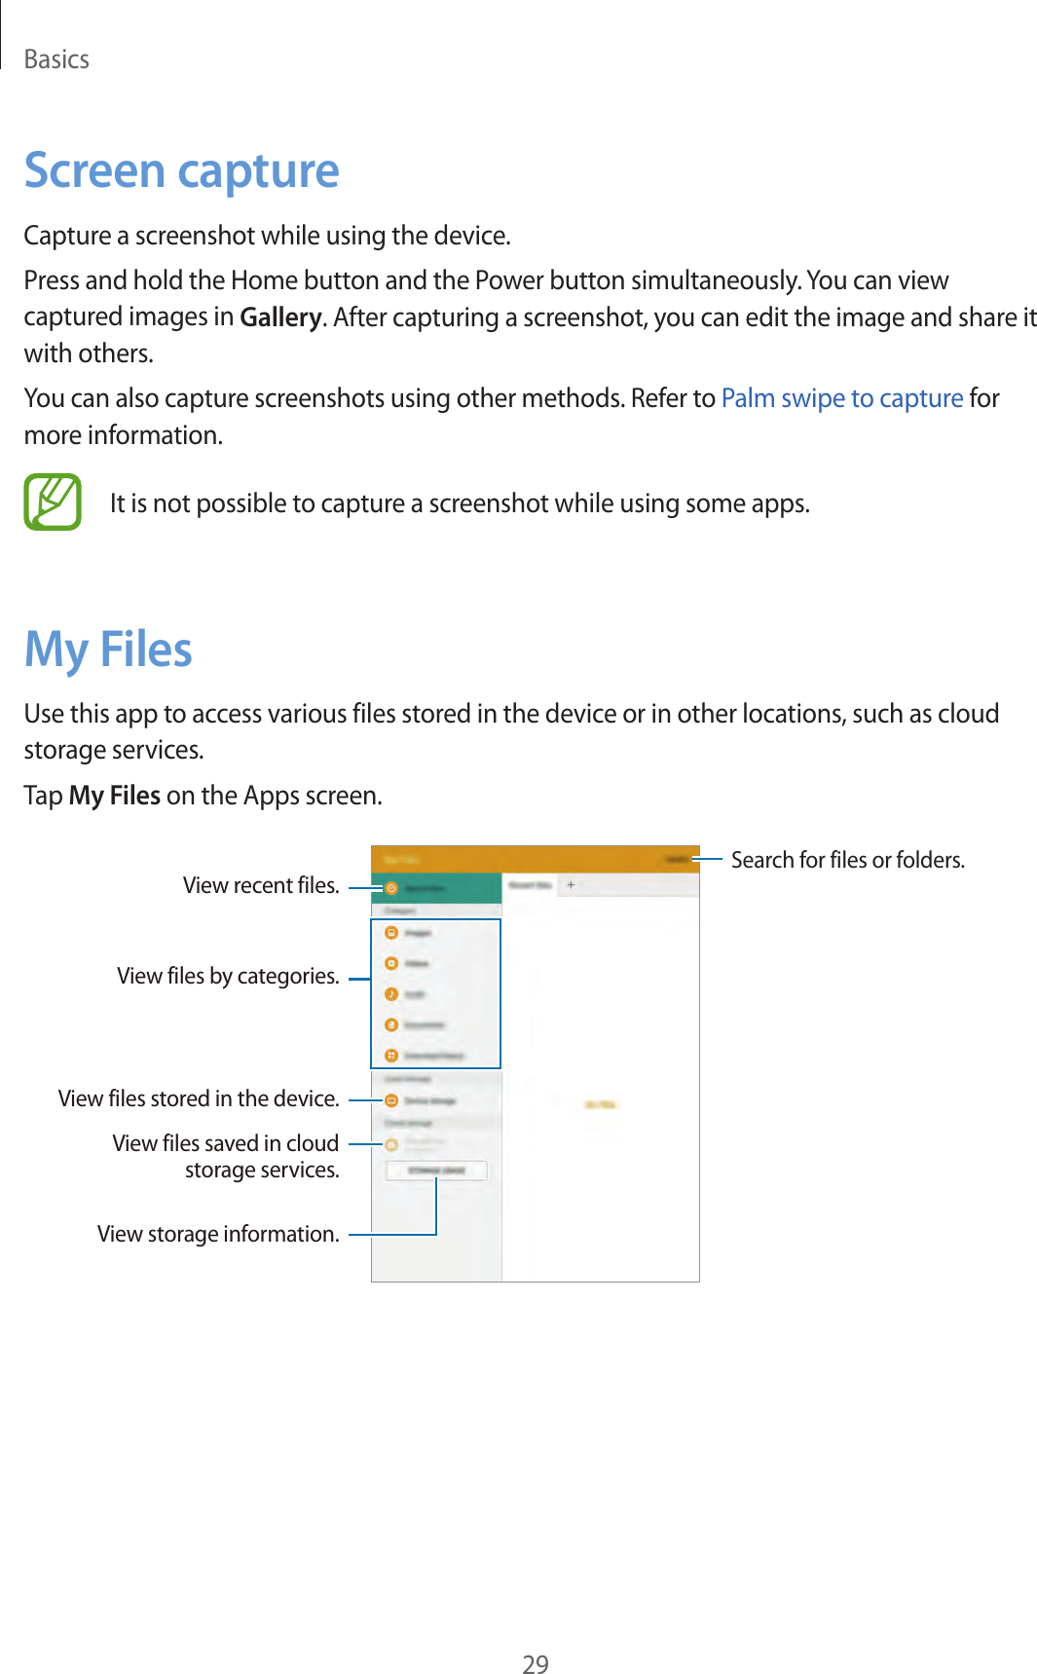Click the Basics chapter header
Screen dimensions: 1037x1674
(56, 59)
